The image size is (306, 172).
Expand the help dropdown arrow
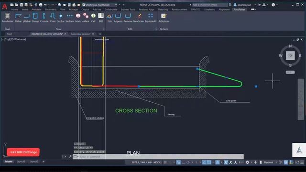coord(277,5)
